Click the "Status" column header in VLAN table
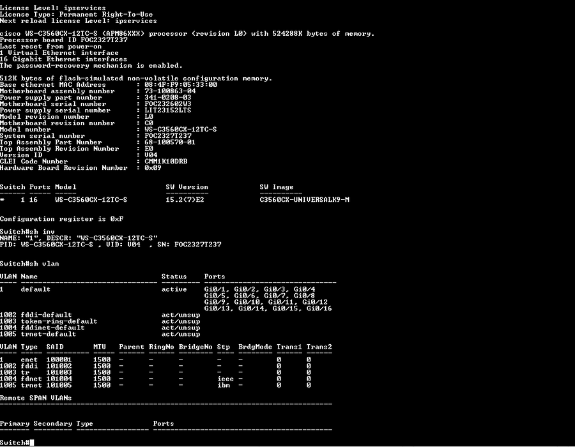 click(x=174, y=277)
